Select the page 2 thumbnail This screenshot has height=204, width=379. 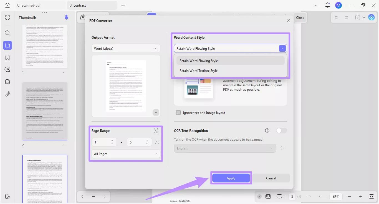click(x=45, y=111)
